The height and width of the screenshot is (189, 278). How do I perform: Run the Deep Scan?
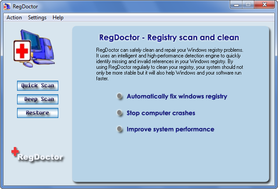point(38,99)
